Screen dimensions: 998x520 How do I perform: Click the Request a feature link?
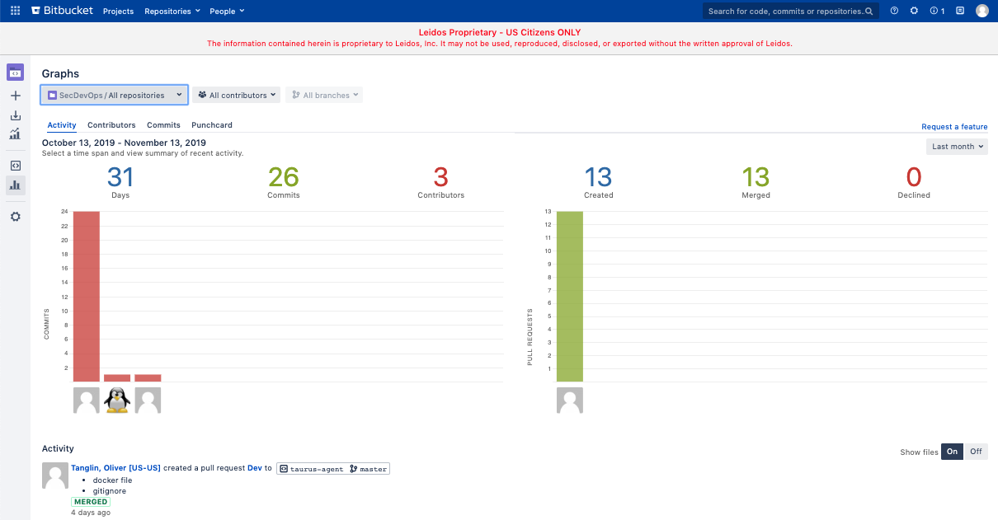[954, 127]
